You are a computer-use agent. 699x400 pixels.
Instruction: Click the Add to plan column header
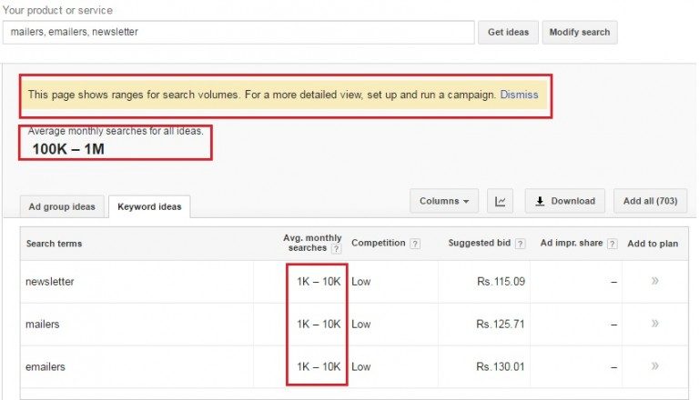pos(653,244)
